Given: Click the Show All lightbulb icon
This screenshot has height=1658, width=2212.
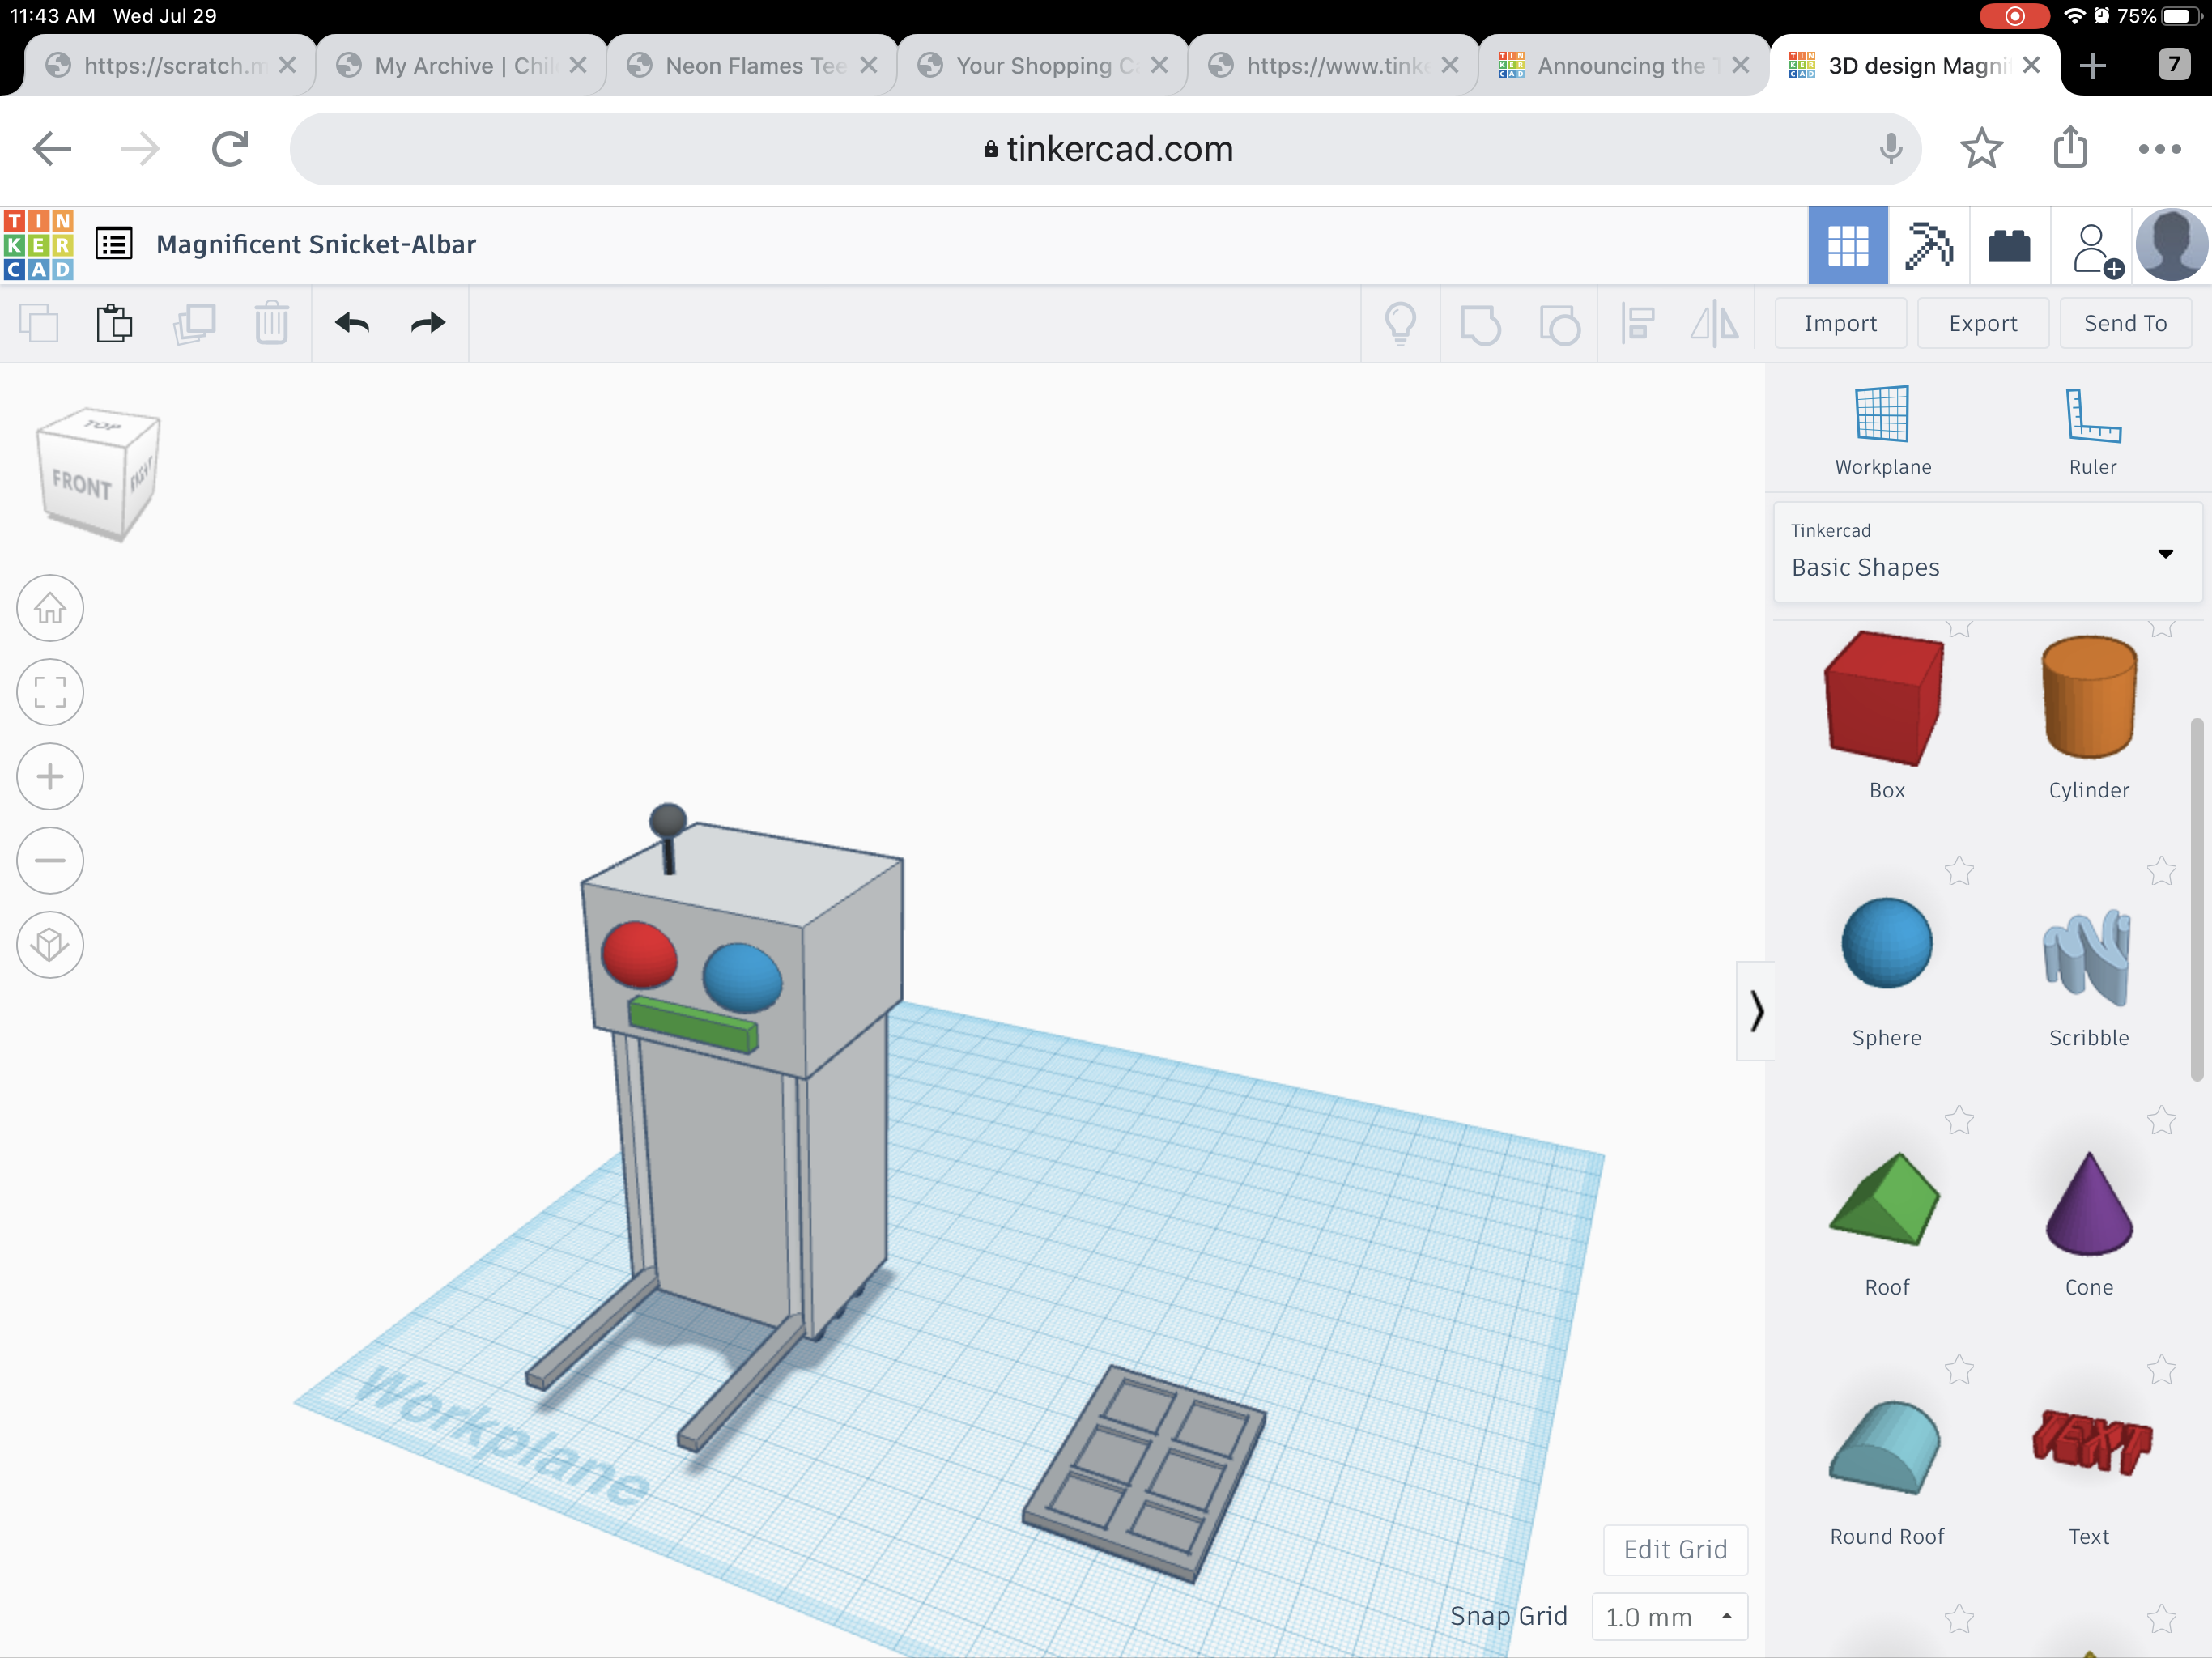Looking at the screenshot, I should tap(1400, 324).
